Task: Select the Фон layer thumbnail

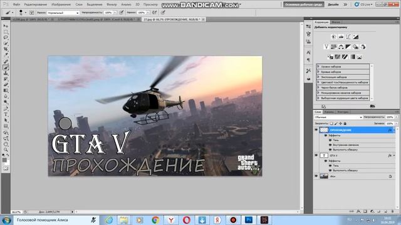Action: click(324, 176)
